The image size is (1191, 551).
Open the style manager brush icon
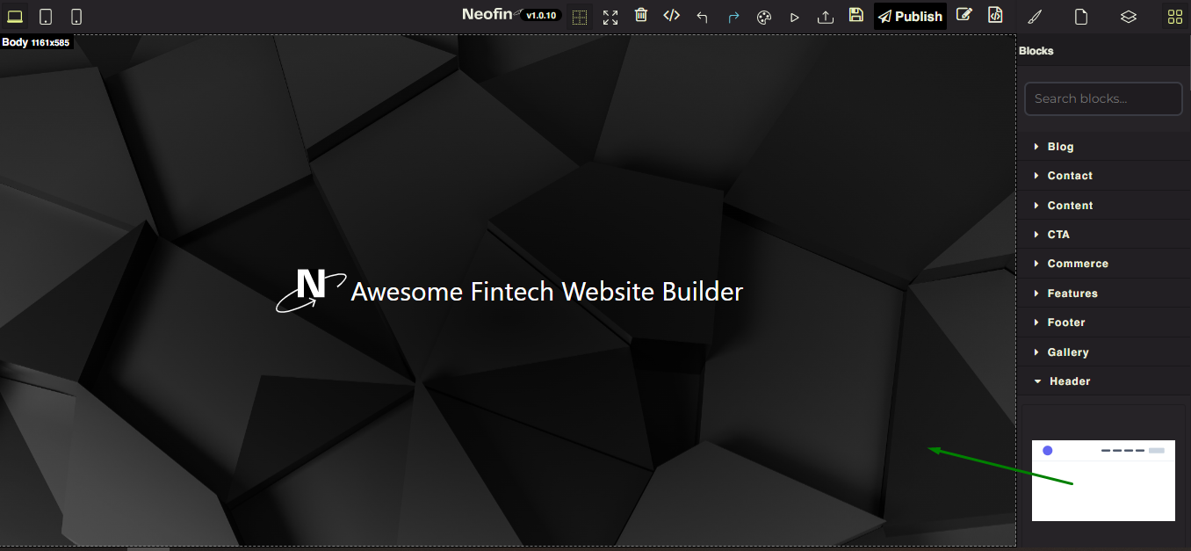[x=1036, y=17]
